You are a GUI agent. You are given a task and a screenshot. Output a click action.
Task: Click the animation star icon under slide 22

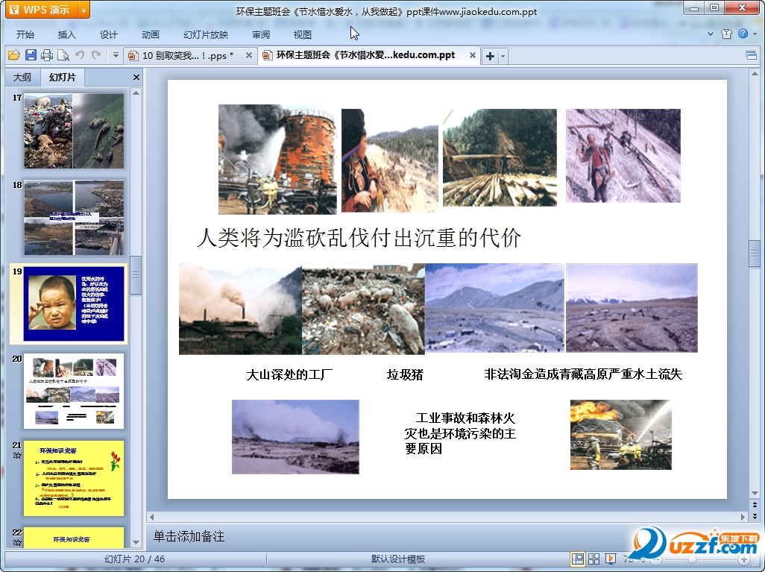pos(17,542)
